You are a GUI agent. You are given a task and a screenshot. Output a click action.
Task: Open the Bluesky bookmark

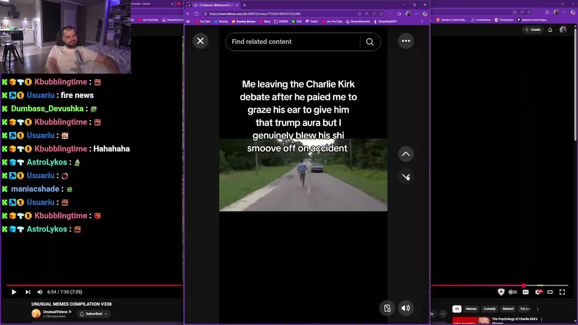point(221,21)
